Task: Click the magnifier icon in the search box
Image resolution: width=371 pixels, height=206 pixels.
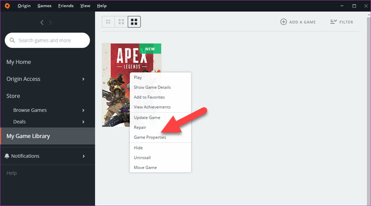Action: tap(12, 40)
